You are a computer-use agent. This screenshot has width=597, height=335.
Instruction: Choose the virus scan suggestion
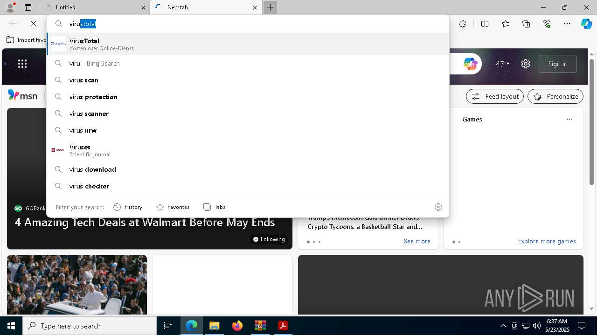pyautogui.click(x=248, y=80)
